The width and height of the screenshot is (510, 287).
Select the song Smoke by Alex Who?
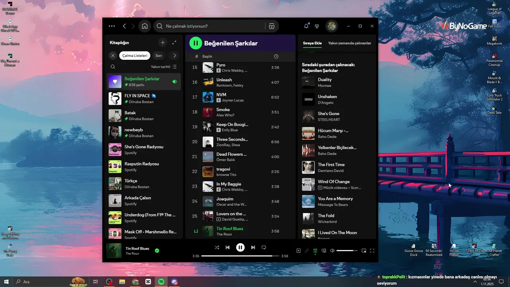240,112
